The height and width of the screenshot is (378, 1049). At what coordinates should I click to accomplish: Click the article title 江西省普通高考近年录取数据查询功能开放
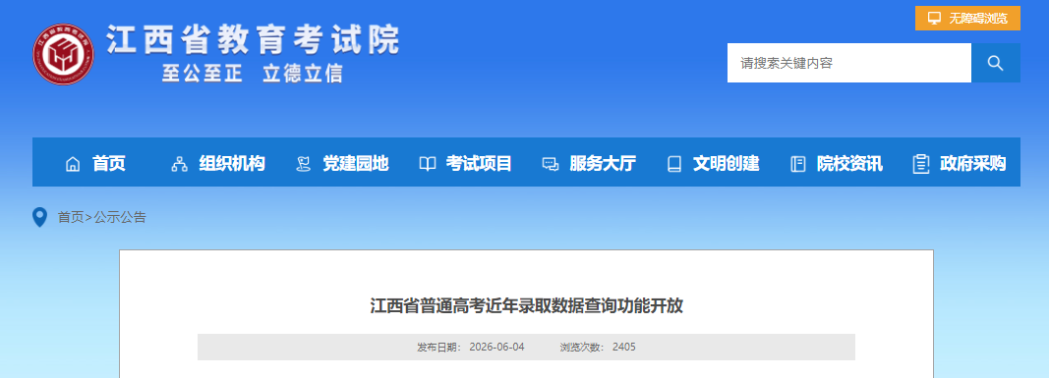point(527,306)
